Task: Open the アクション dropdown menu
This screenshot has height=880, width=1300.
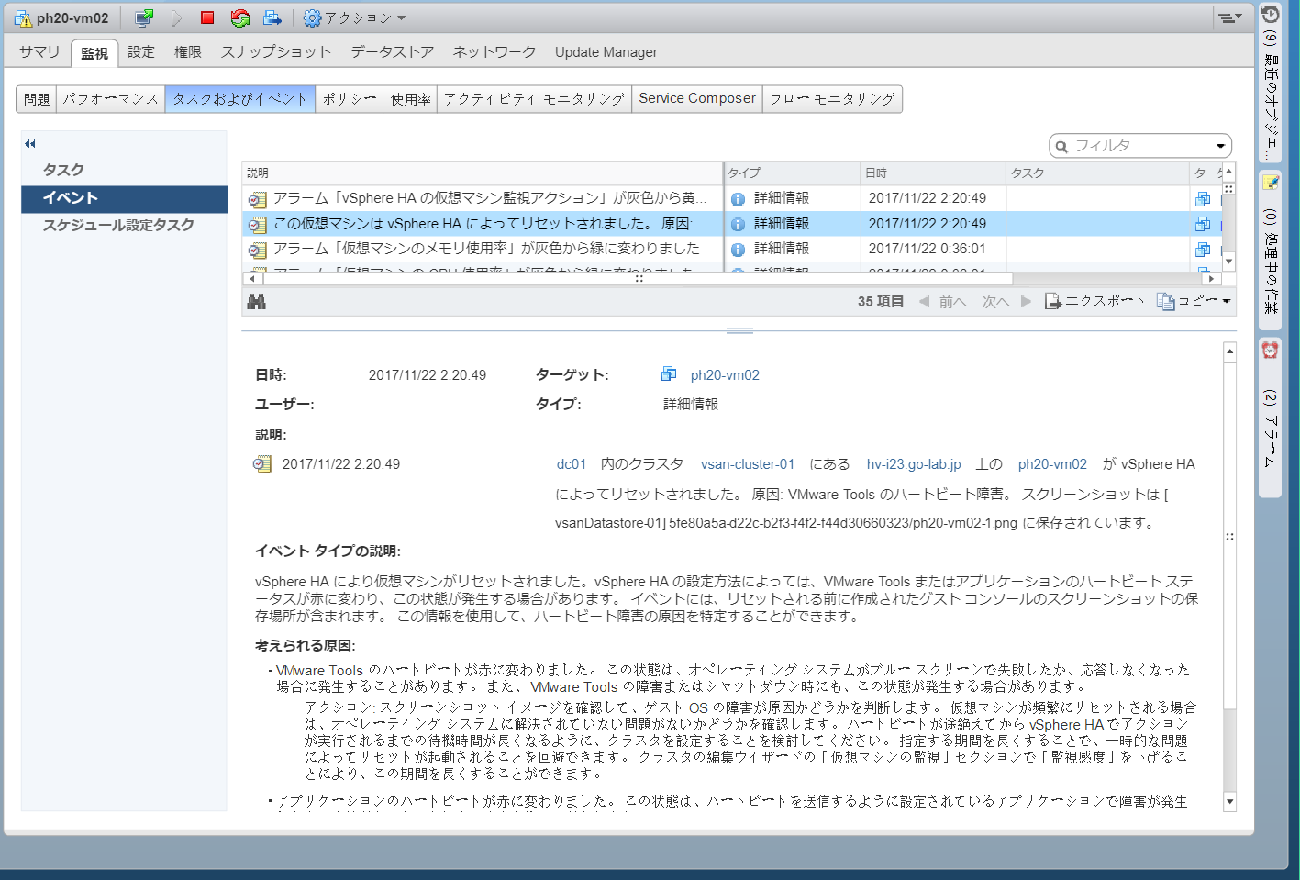Action: pos(355,18)
